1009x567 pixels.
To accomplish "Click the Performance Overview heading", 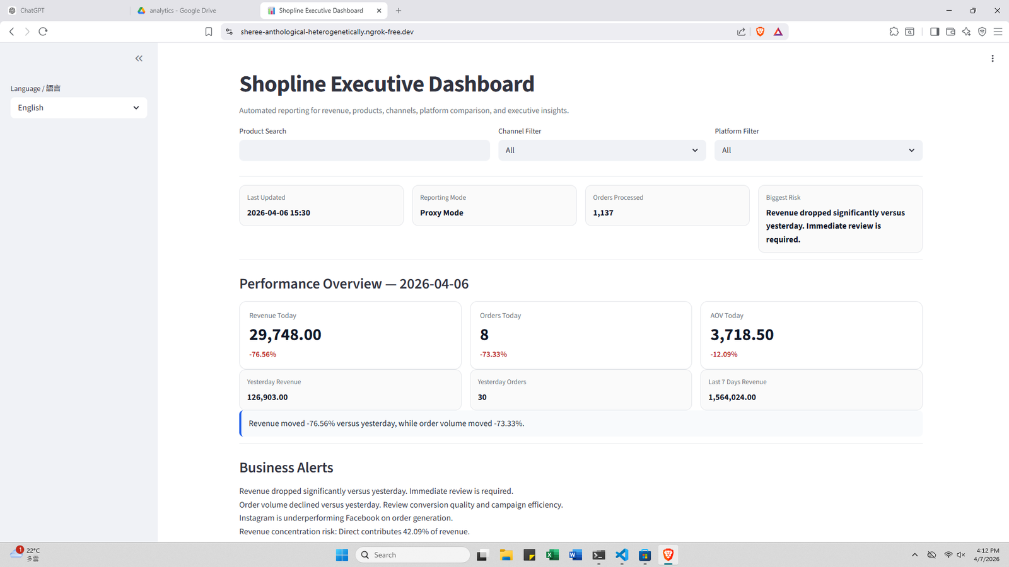I will [x=354, y=283].
